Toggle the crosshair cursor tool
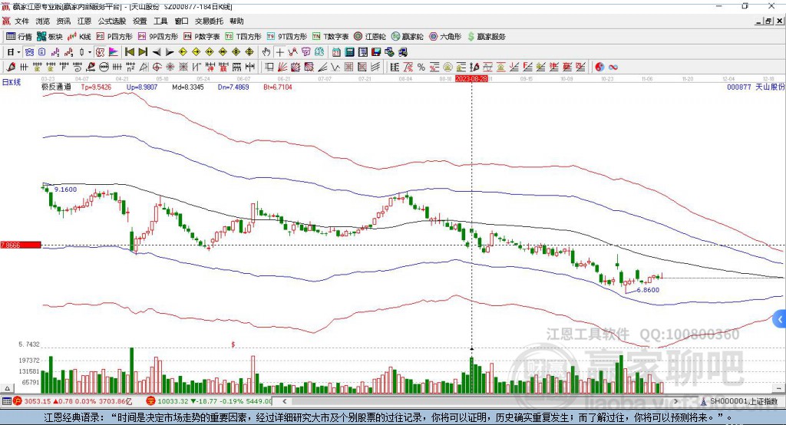Image resolution: width=786 pixels, height=425 pixels. pyautogui.click(x=279, y=52)
